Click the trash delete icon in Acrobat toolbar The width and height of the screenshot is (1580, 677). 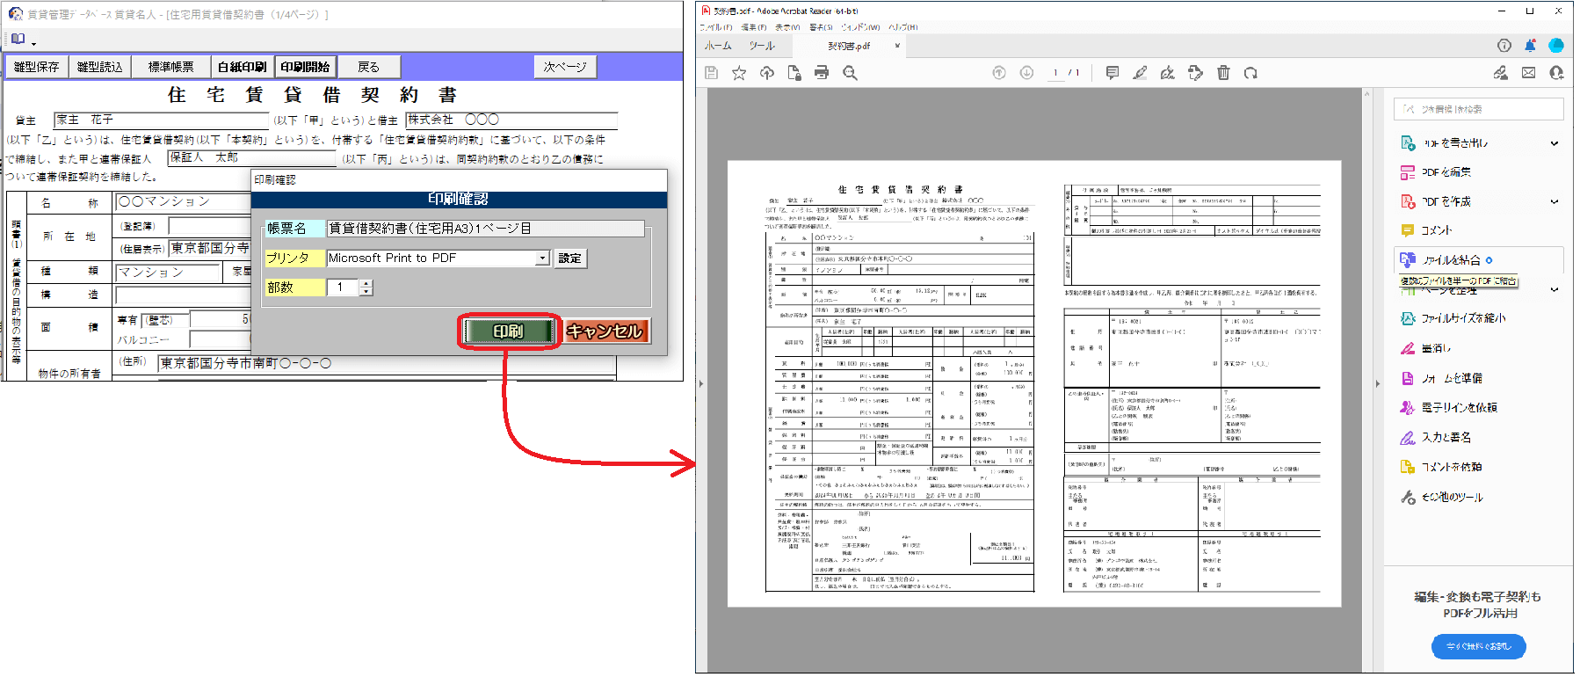(1223, 73)
